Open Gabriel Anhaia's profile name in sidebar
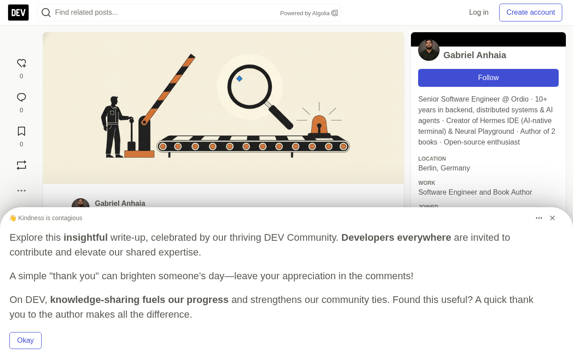573x358 pixels. click(475, 55)
